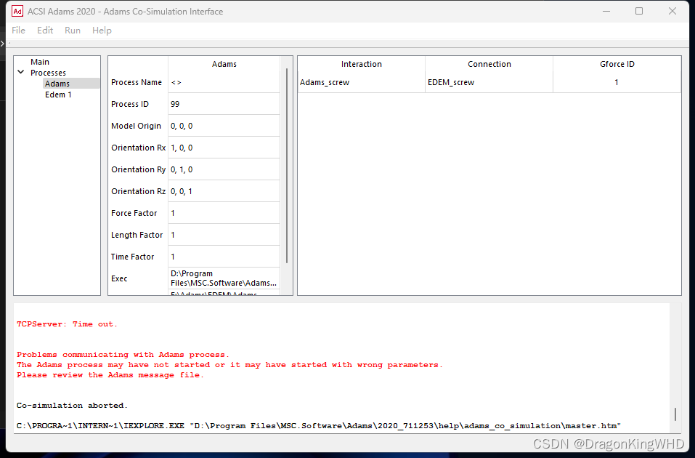
Task: Edit the Force Factor value
Action: (x=224, y=212)
